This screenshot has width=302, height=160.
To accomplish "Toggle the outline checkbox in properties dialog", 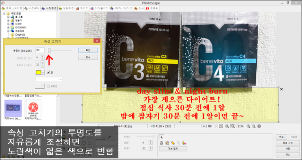I will (x=49, y=86).
